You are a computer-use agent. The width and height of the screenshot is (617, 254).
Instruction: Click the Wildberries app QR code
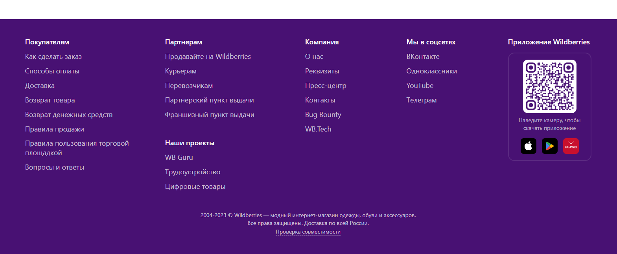tap(549, 86)
